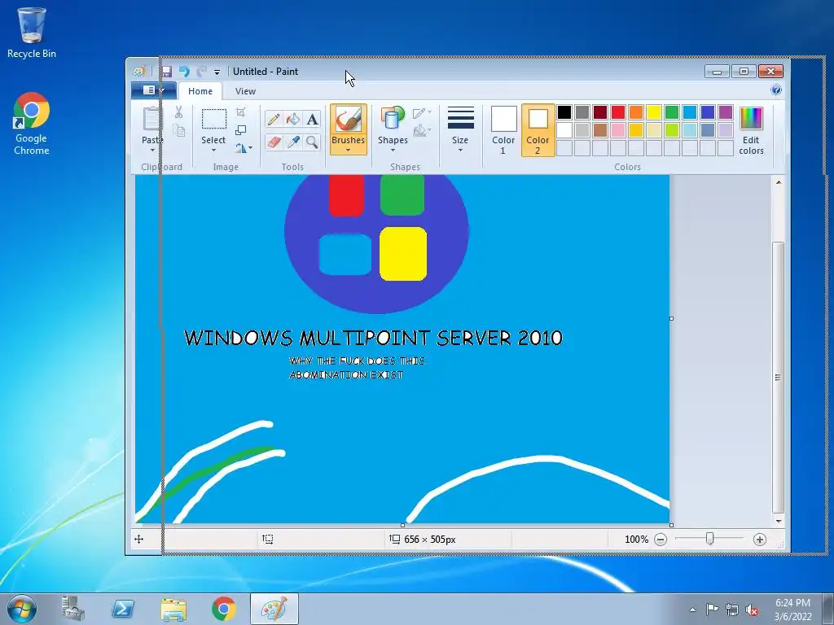Select the Fill with color bucket tool
Screen dimensions: 834x625
(293, 119)
